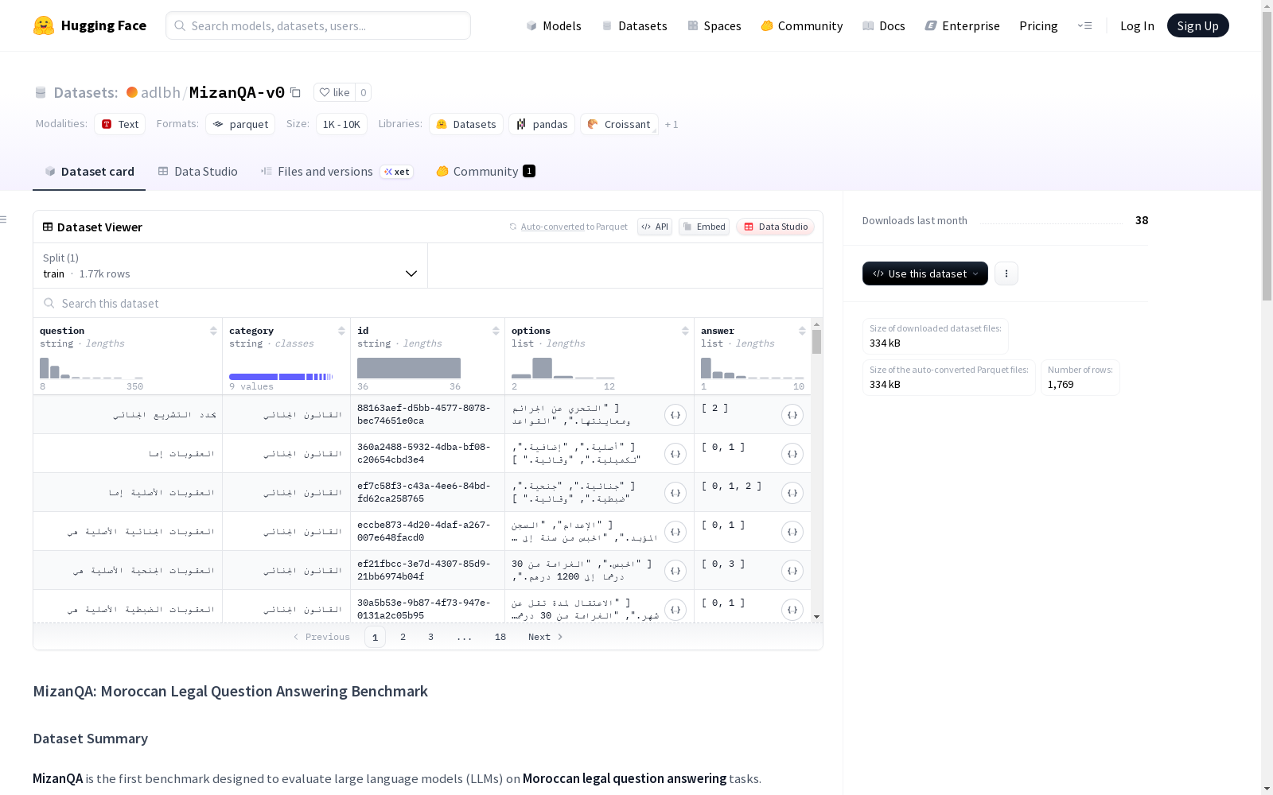Click the Sign Up button
Image resolution: width=1273 pixels, height=795 pixels.
pyautogui.click(x=1198, y=25)
